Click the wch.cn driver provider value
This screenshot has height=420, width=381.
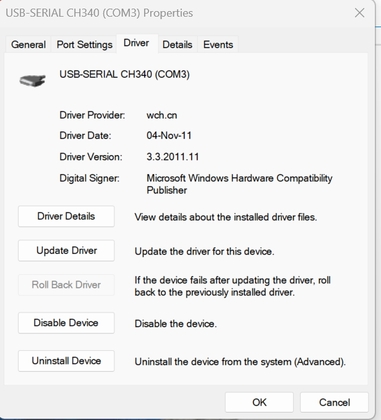pos(162,115)
